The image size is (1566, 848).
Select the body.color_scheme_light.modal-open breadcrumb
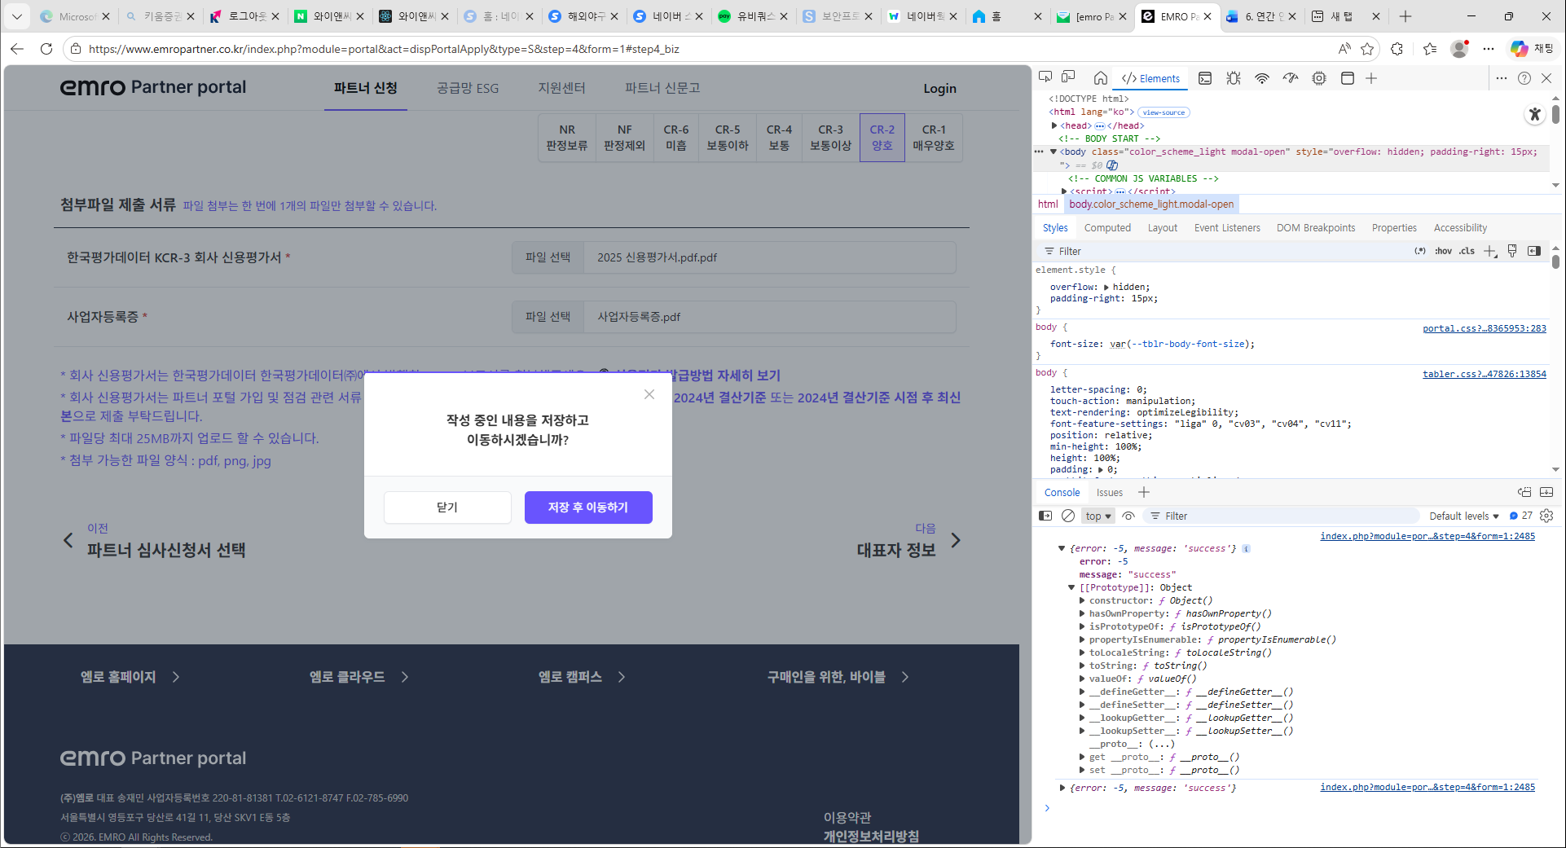coord(1151,204)
